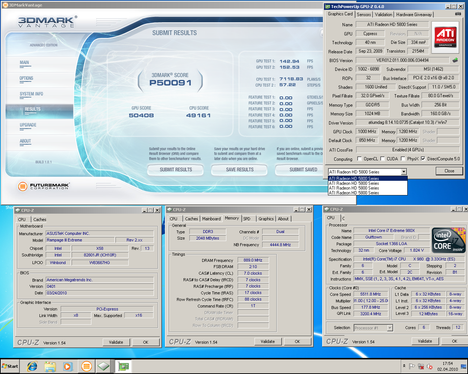
Task: Click the Submit Results button
Action: tap(176, 170)
